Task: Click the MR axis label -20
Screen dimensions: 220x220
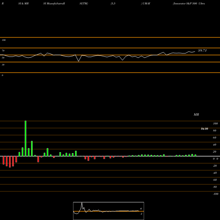Action: [215, 166]
